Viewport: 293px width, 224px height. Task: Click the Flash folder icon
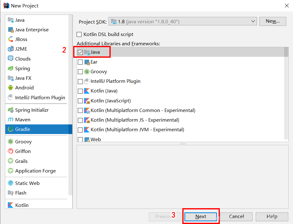pyautogui.click(x=11, y=193)
